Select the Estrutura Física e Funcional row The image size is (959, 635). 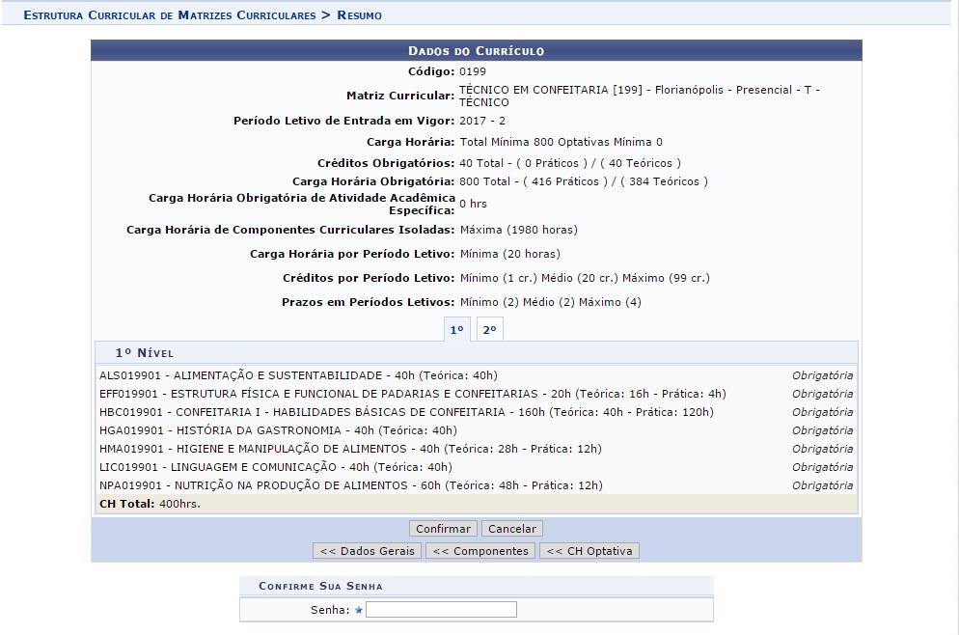pyautogui.click(x=412, y=394)
